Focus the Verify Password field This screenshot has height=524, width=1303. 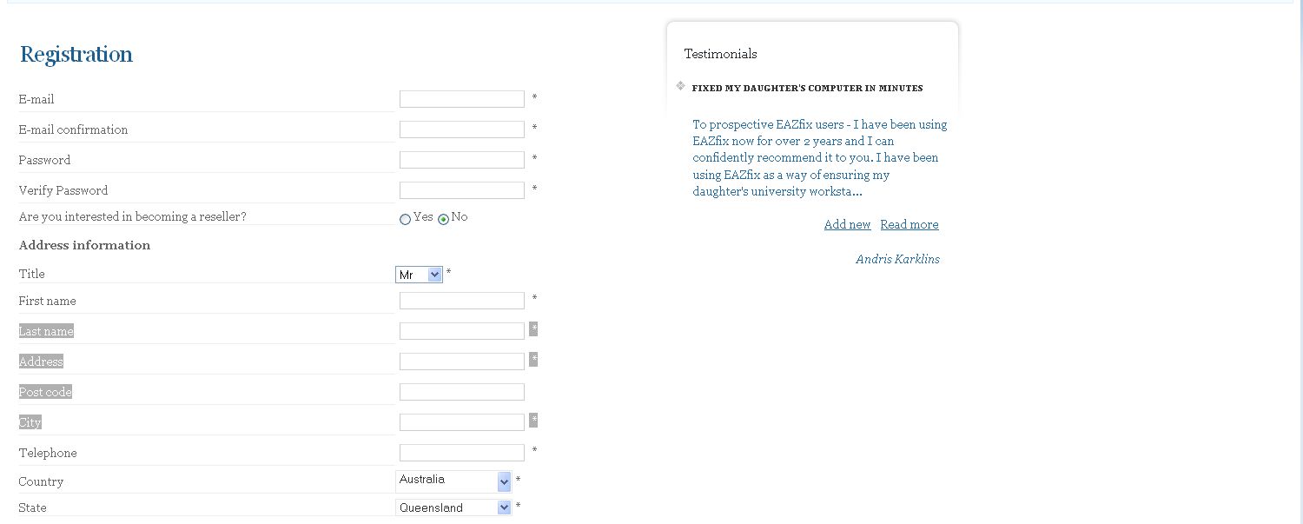click(461, 190)
